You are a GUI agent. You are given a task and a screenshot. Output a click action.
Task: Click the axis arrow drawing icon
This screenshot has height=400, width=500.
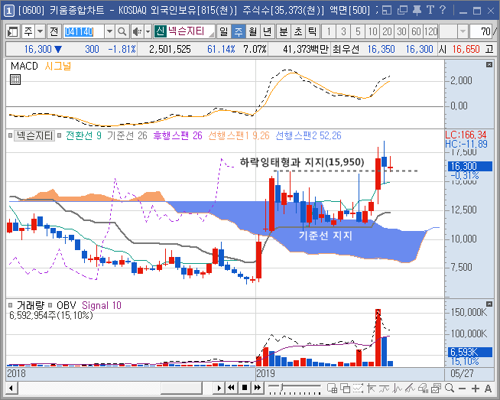(371, 389)
